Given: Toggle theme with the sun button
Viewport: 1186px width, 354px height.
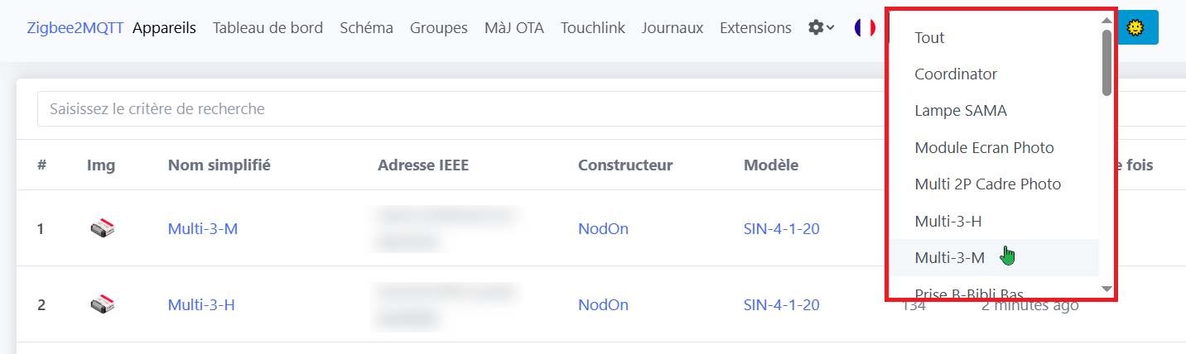Looking at the screenshot, I should (x=1136, y=27).
